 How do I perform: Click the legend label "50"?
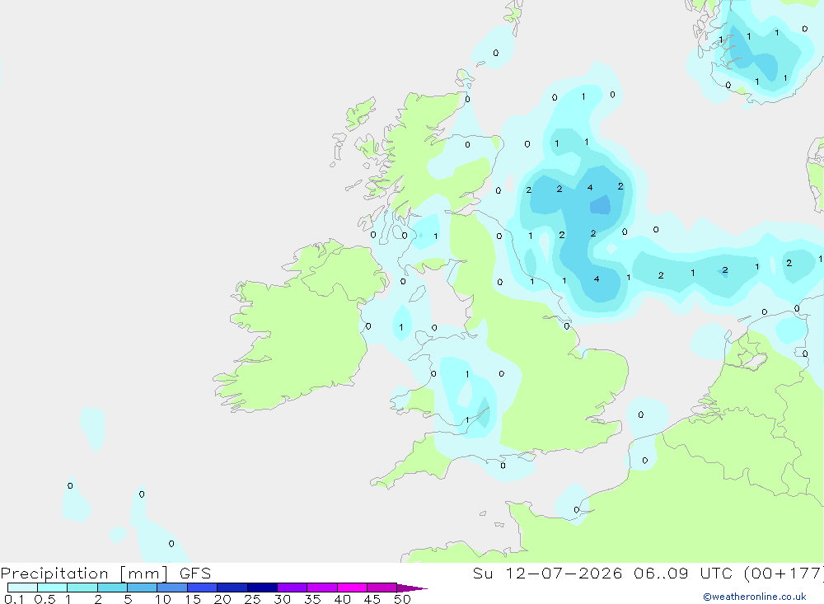(x=403, y=599)
